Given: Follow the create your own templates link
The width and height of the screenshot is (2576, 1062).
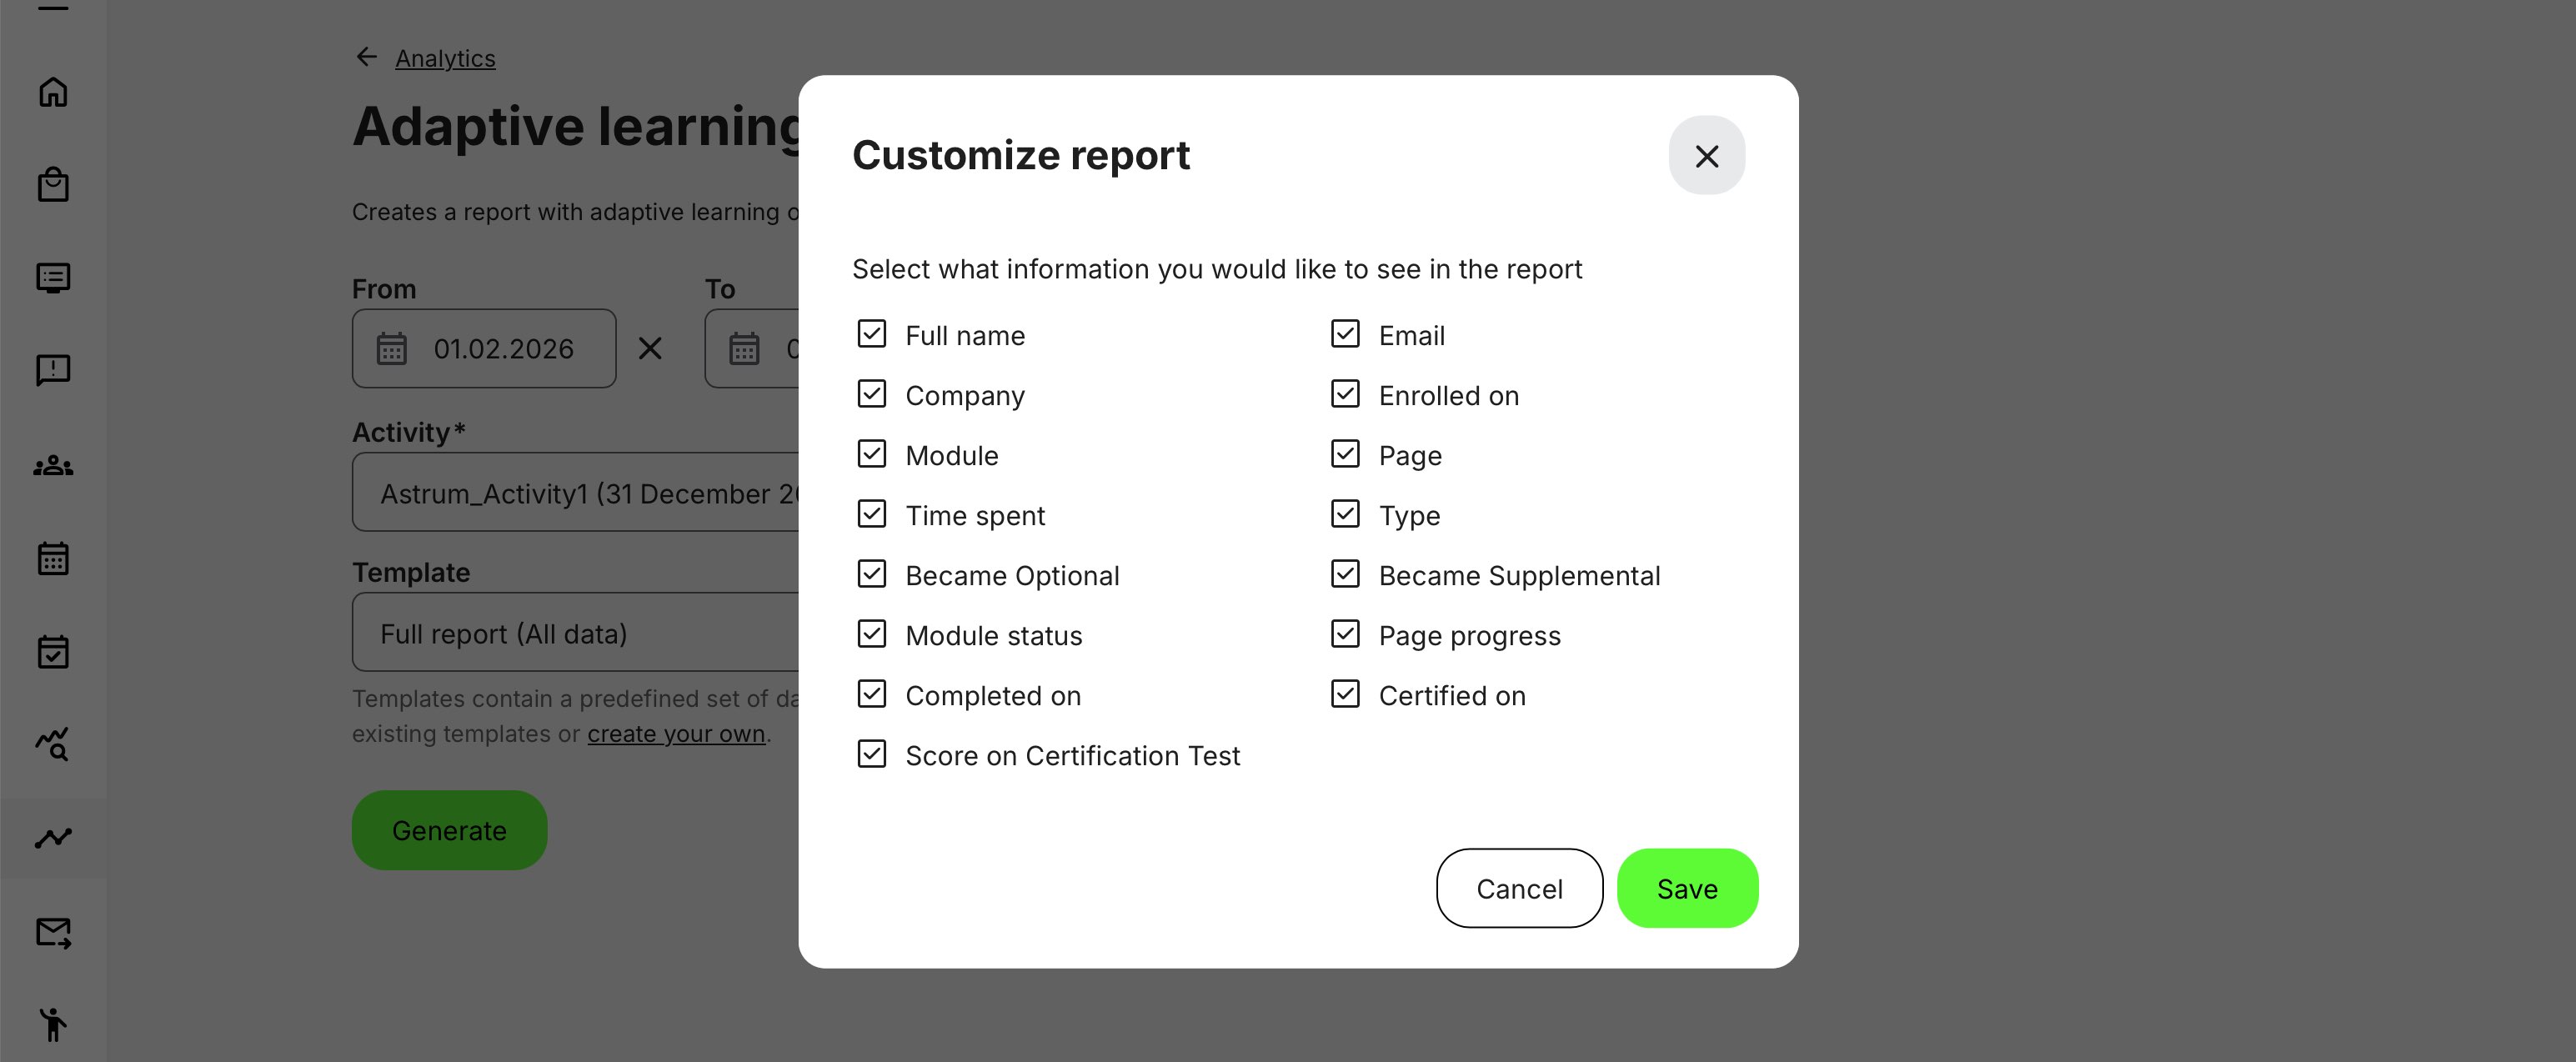Looking at the screenshot, I should [676, 733].
